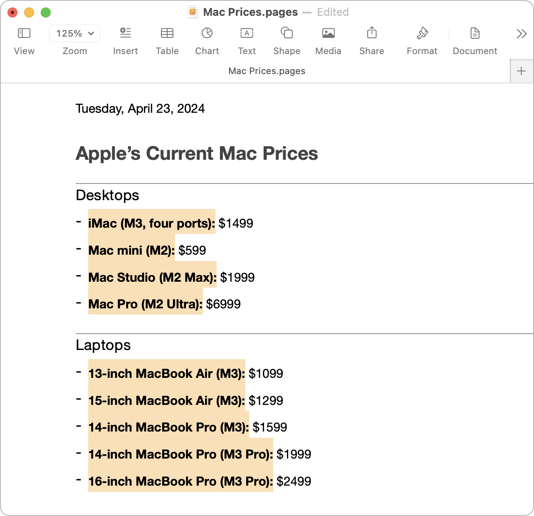Place cursor in the Desktops heading
This screenshot has height=516, width=534.
(107, 195)
